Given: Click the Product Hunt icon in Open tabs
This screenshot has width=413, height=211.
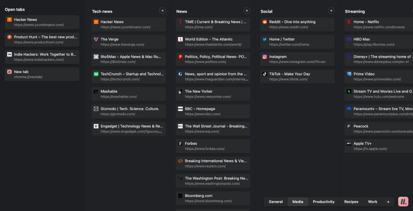Looking at the screenshot, I should (9, 37).
